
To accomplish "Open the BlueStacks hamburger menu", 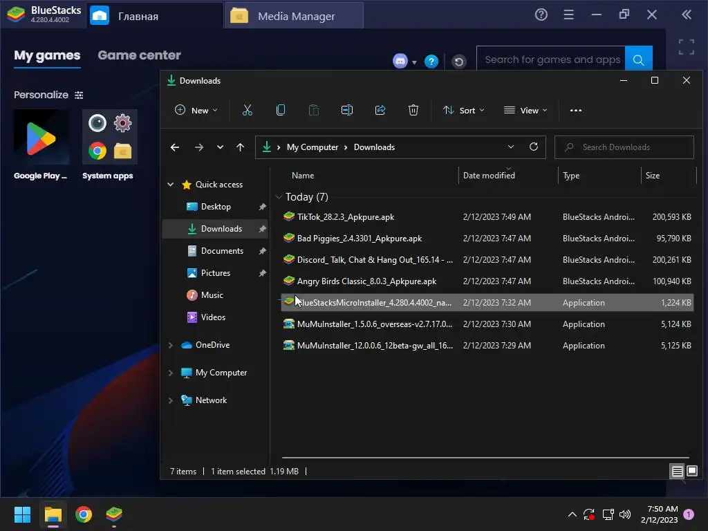I will (568, 15).
